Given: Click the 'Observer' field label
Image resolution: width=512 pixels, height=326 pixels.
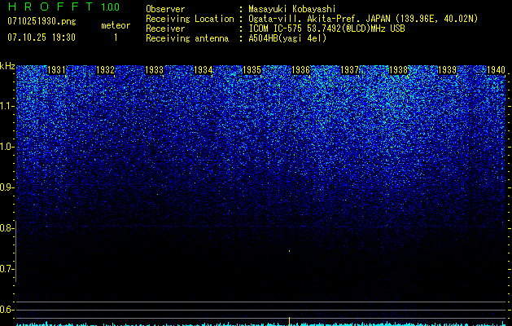Looking at the screenshot, I should 165,9.
